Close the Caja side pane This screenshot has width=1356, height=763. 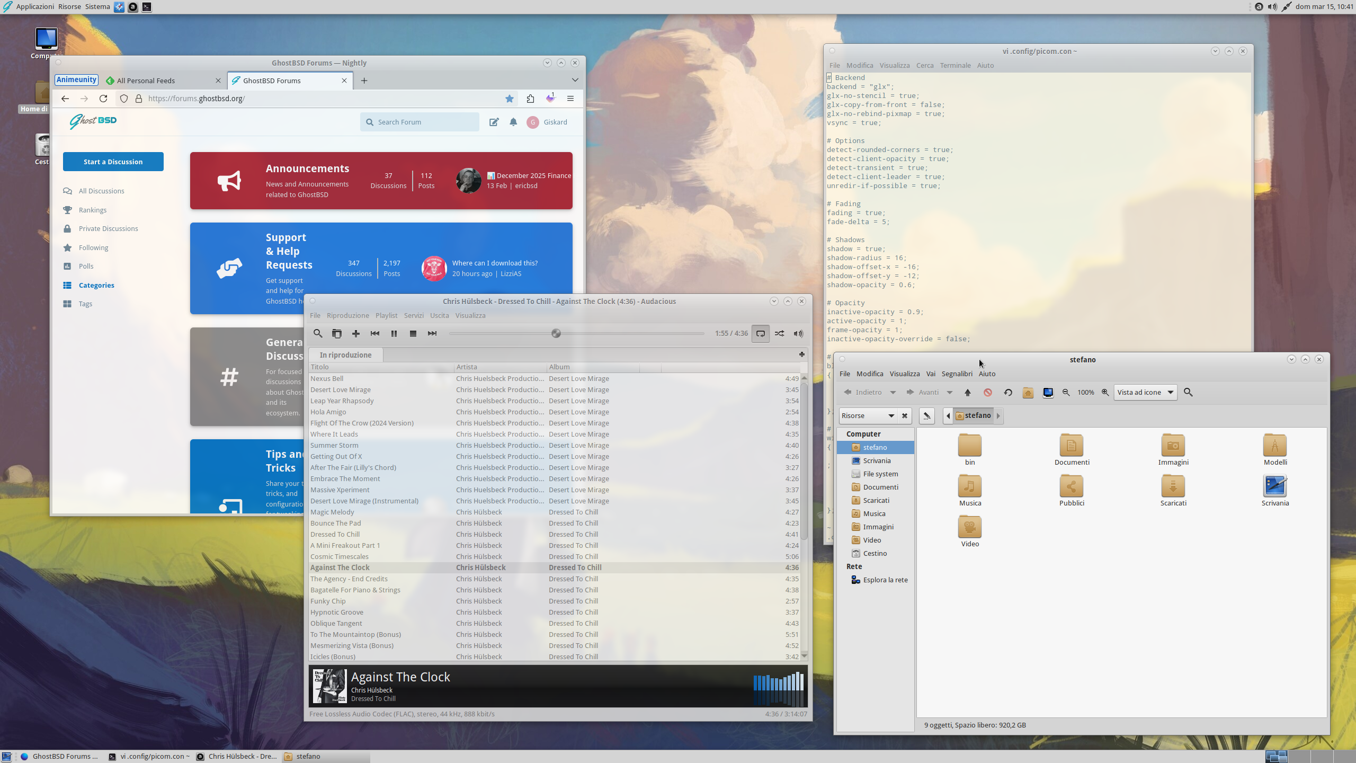[x=905, y=415]
